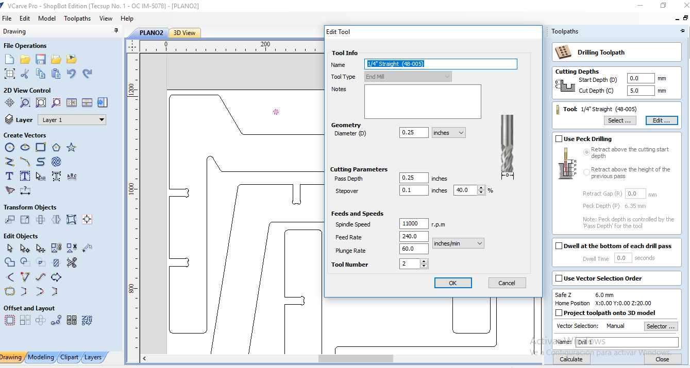Image resolution: width=690 pixels, height=368 pixels.
Task: Click the toolpath Name field Drill 1
Action: (627, 342)
